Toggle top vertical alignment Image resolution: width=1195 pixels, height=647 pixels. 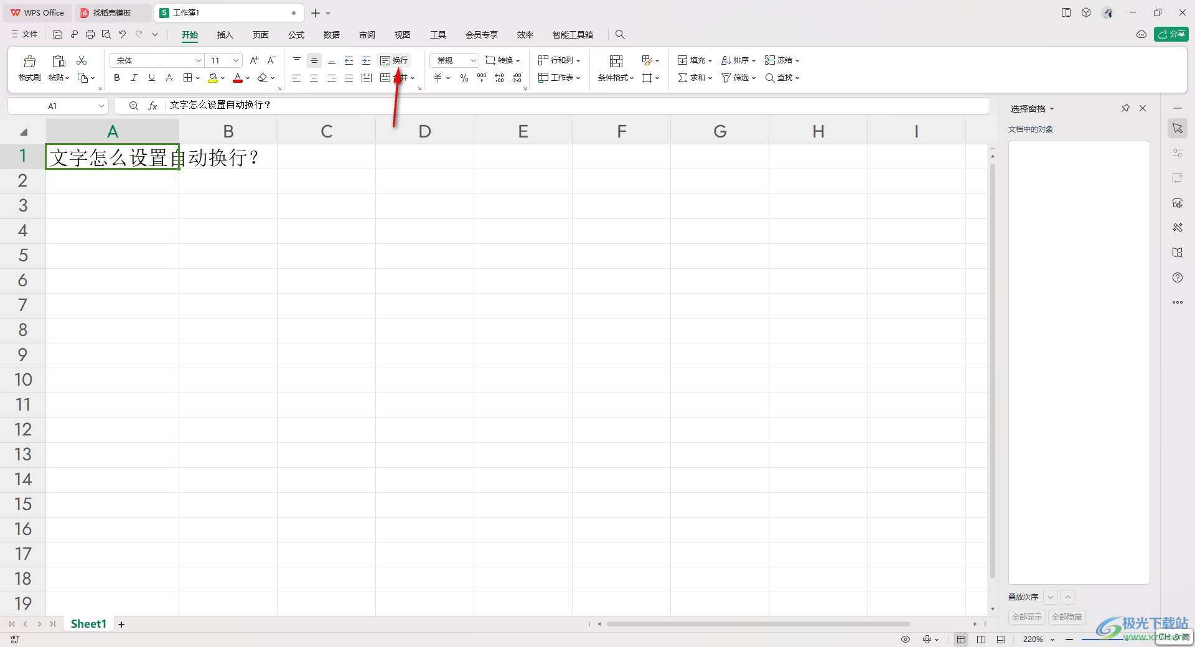tap(297, 60)
